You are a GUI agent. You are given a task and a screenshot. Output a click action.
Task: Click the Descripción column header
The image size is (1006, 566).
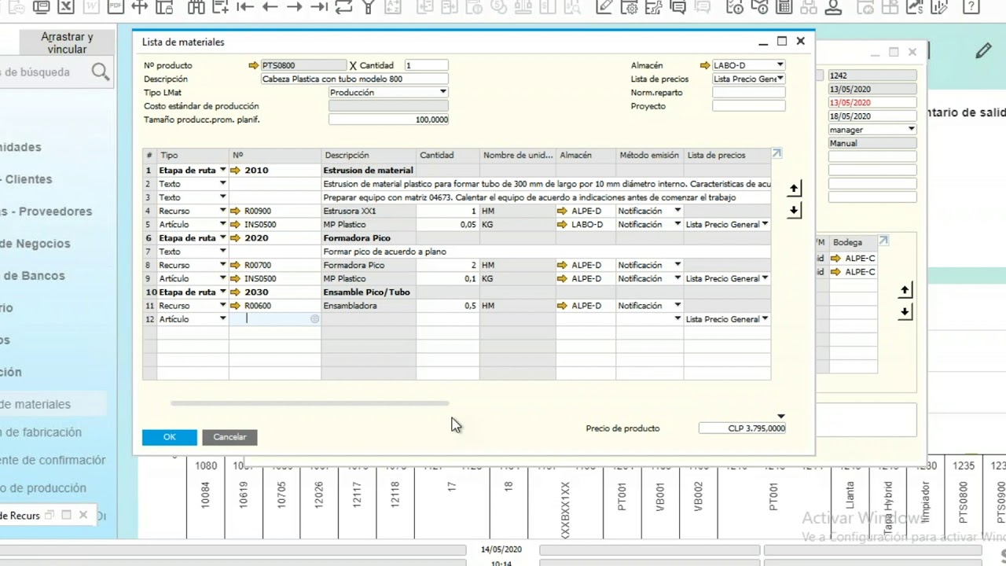(369, 156)
